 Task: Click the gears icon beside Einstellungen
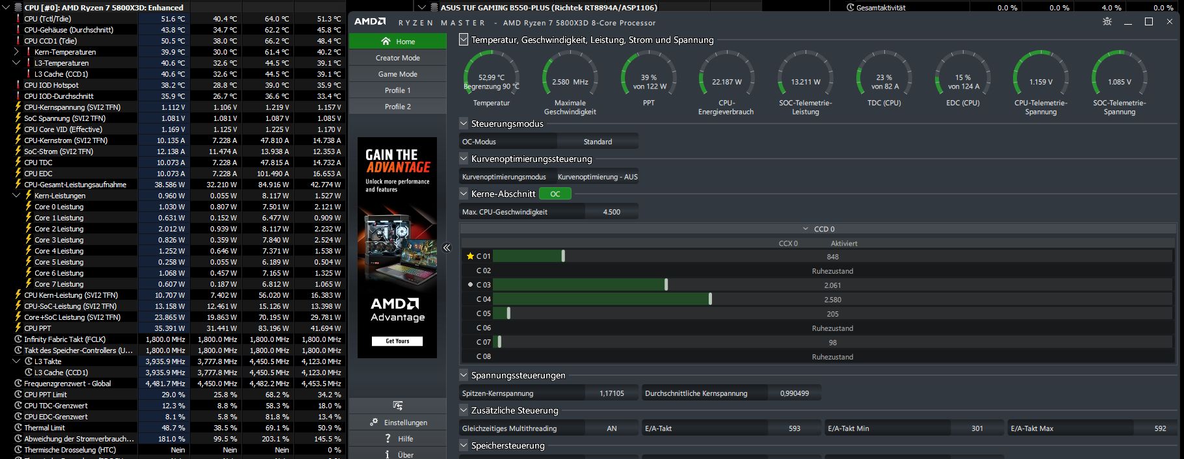[x=374, y=422]
